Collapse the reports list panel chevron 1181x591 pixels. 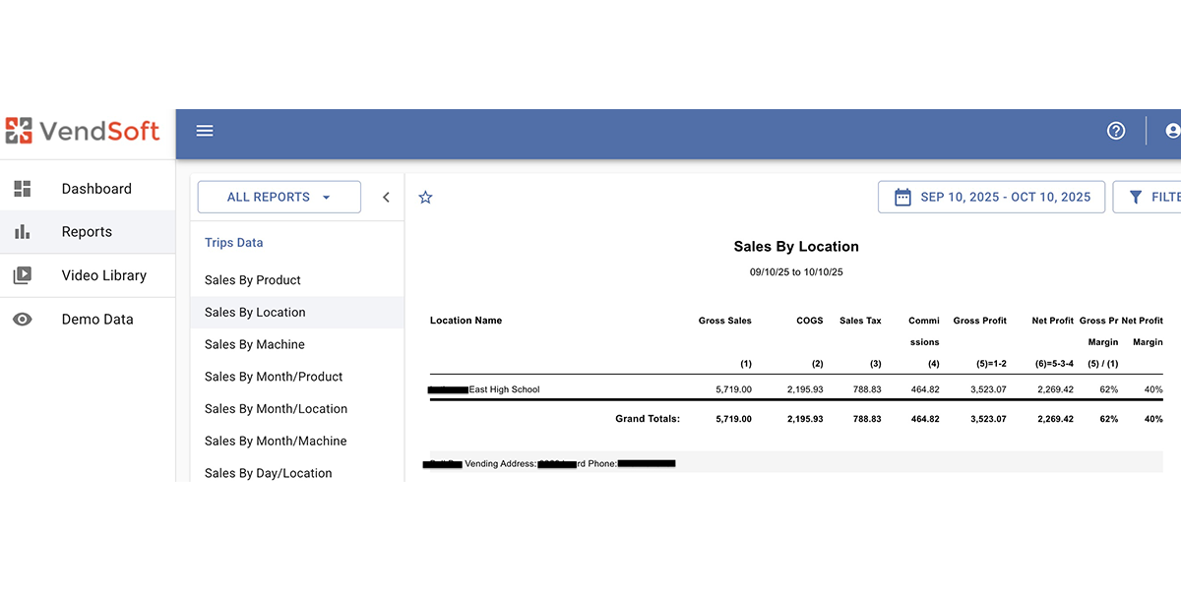click(x=386, y=198)
